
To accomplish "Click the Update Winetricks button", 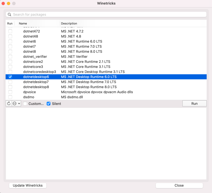I will 28,185.
